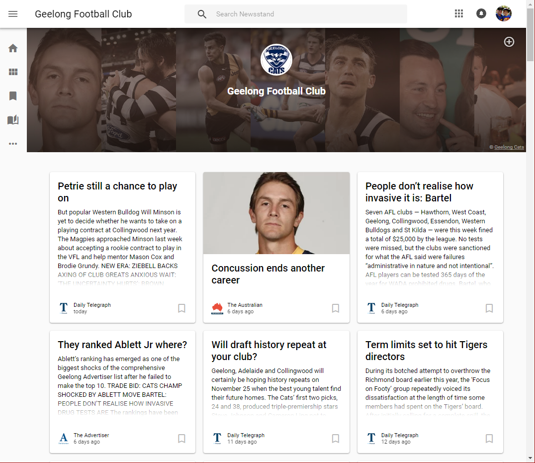Click Daily Telegraph logo on Petrie card
The image size is (535, 463).
pyautogui.click(x=64, y=308)
